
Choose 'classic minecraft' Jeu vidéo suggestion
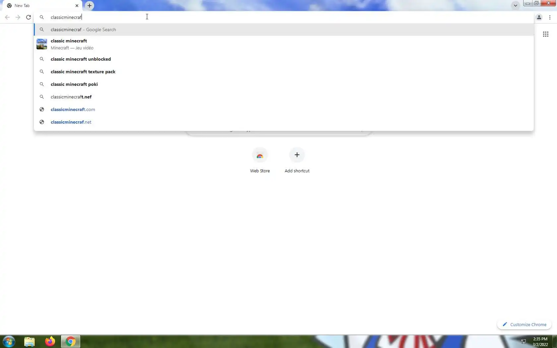(284, 44)
